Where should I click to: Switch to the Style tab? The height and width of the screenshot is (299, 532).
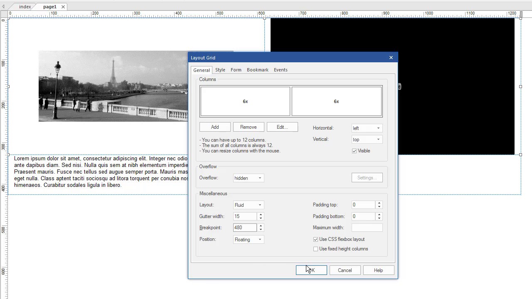click(x=220, y=70)
